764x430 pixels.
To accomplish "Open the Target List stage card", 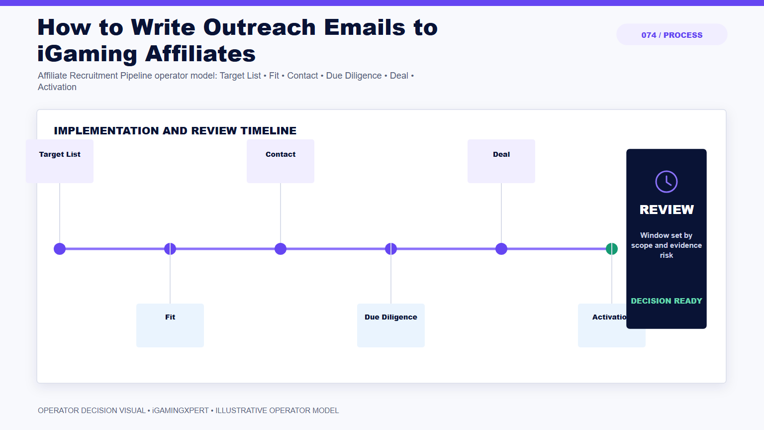I will pyautogui.click(x=60, y=161).
